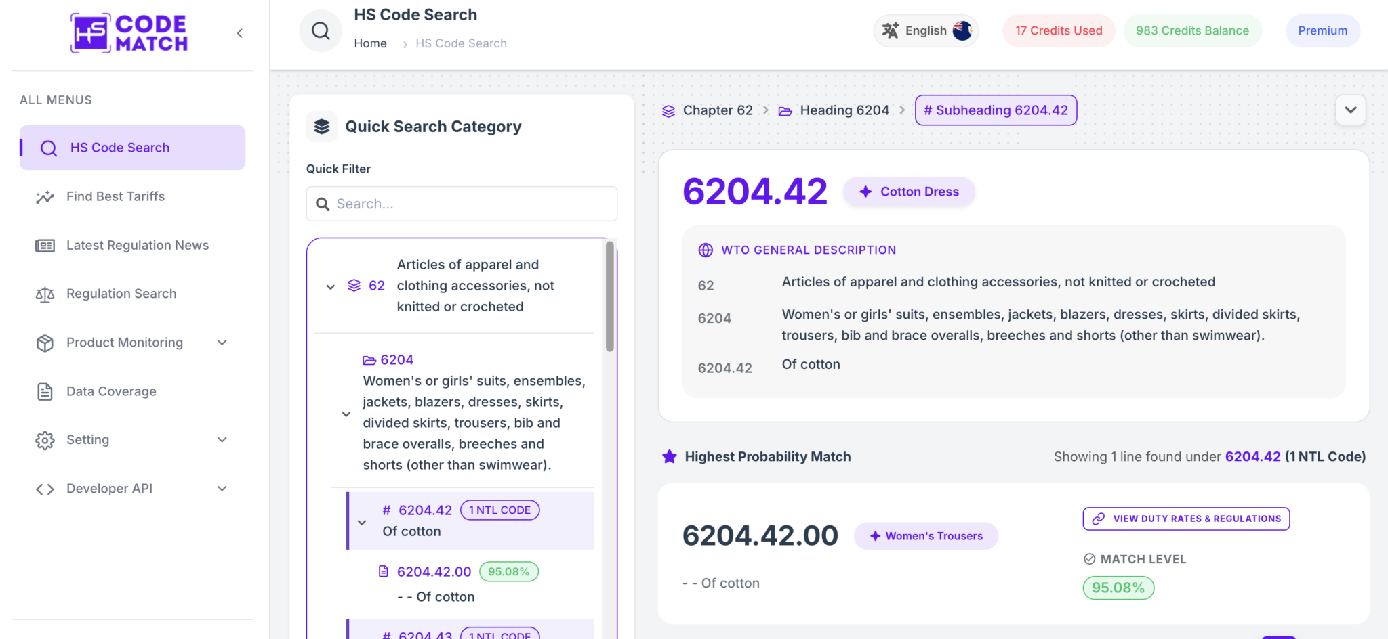Open 6204.42.00 line in tree
Viewport: 1388px width, 639px height.
point(434,572)
